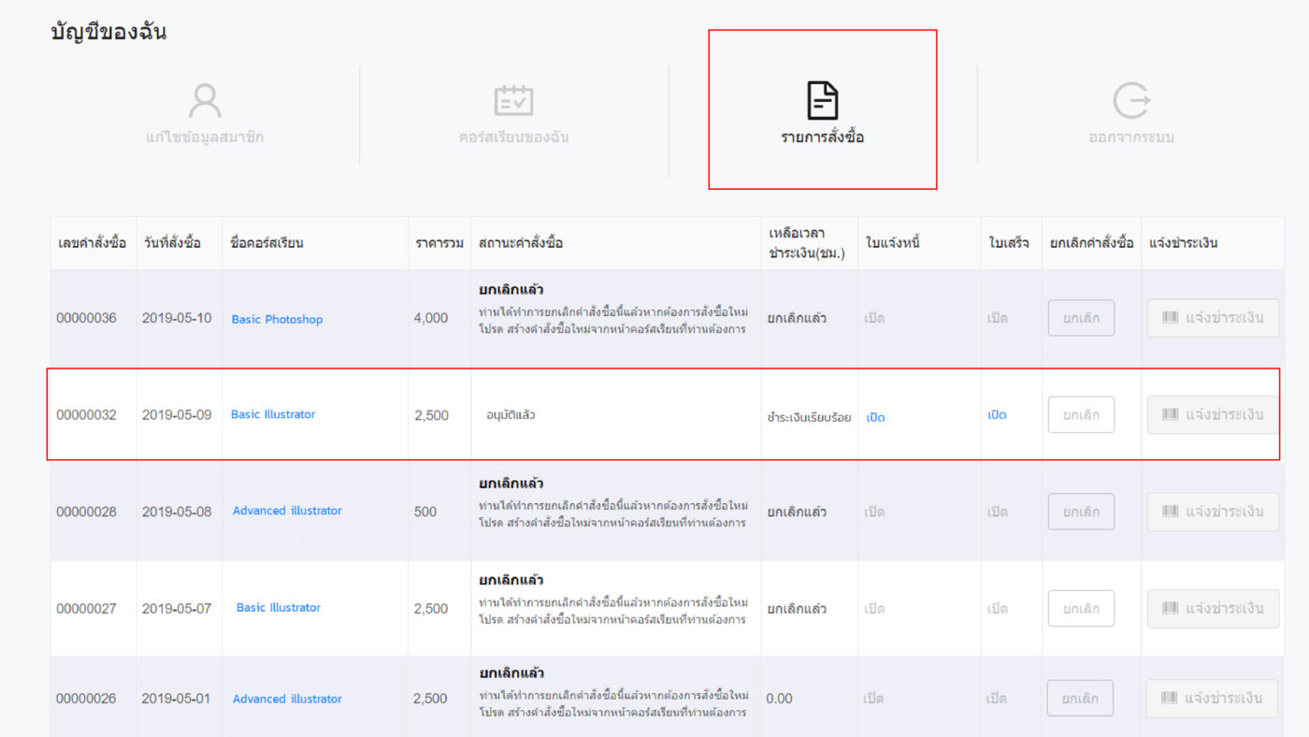Open receipt link for order 00000032
This screenshot has height=737, width=1309.
pyautogui.click(x=997, y=414)
